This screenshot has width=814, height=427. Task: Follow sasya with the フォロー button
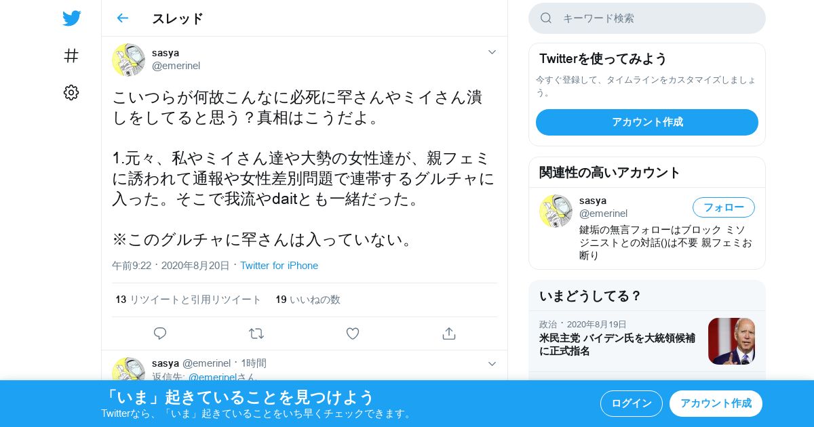[x=724, y=207]
